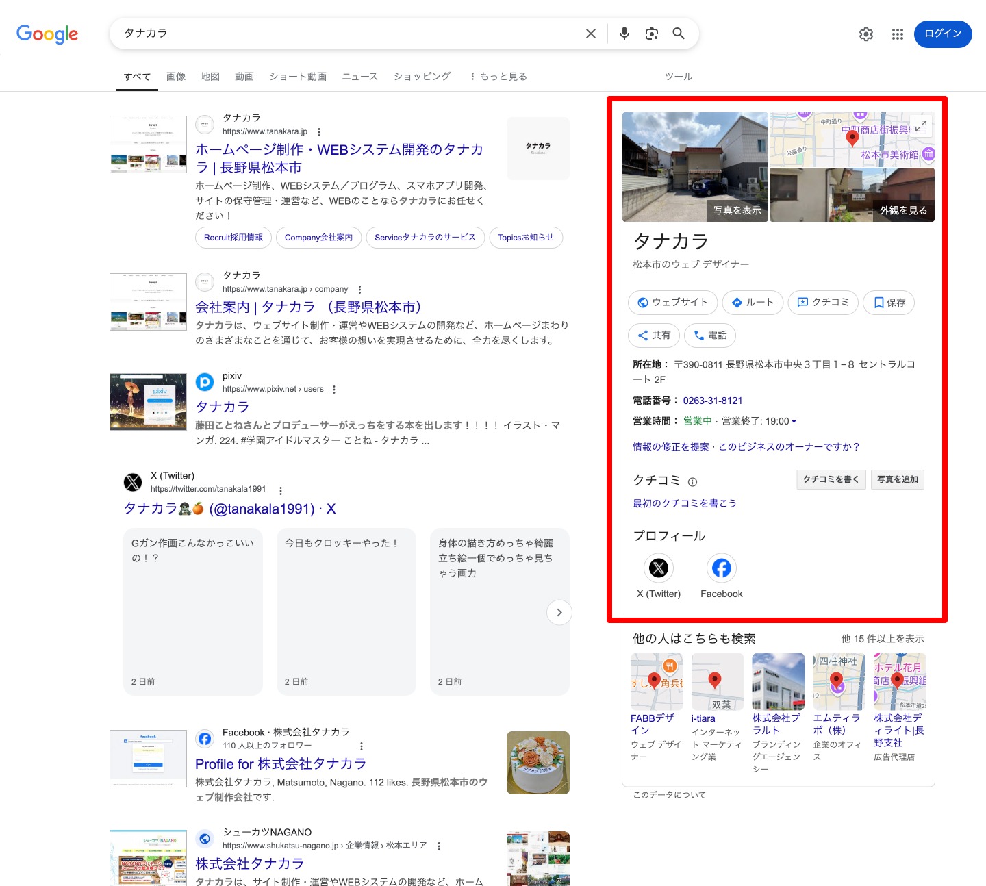Viewport: 986px width, 886px height.
Task: Click the magnifying glass search icon
Action: tap(679, 34)
